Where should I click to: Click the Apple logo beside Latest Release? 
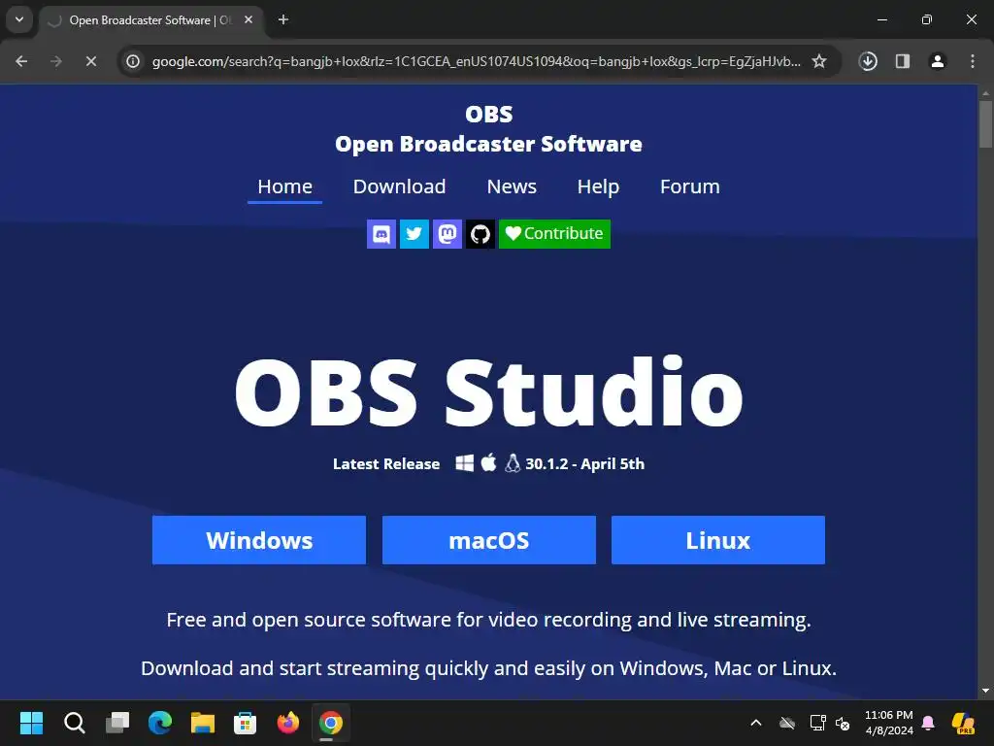[489, 462]
